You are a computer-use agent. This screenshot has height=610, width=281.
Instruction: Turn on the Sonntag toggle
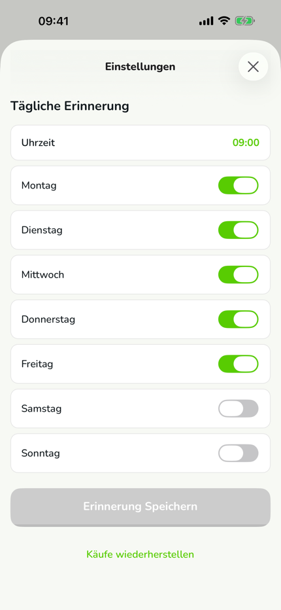[x=239, y=453]
